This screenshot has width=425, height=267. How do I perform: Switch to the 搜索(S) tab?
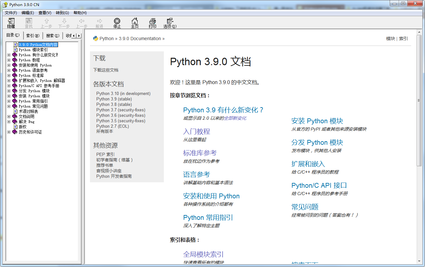click(52, 35)
